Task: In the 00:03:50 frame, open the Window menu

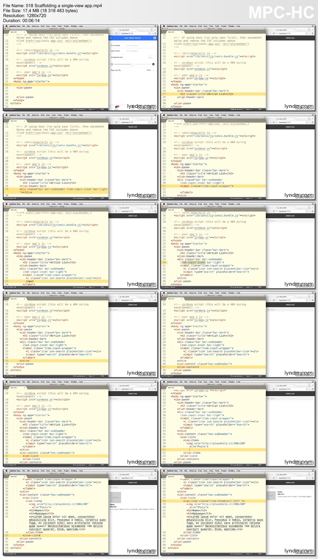Action: pyautogui.click(x=231, y=293)
